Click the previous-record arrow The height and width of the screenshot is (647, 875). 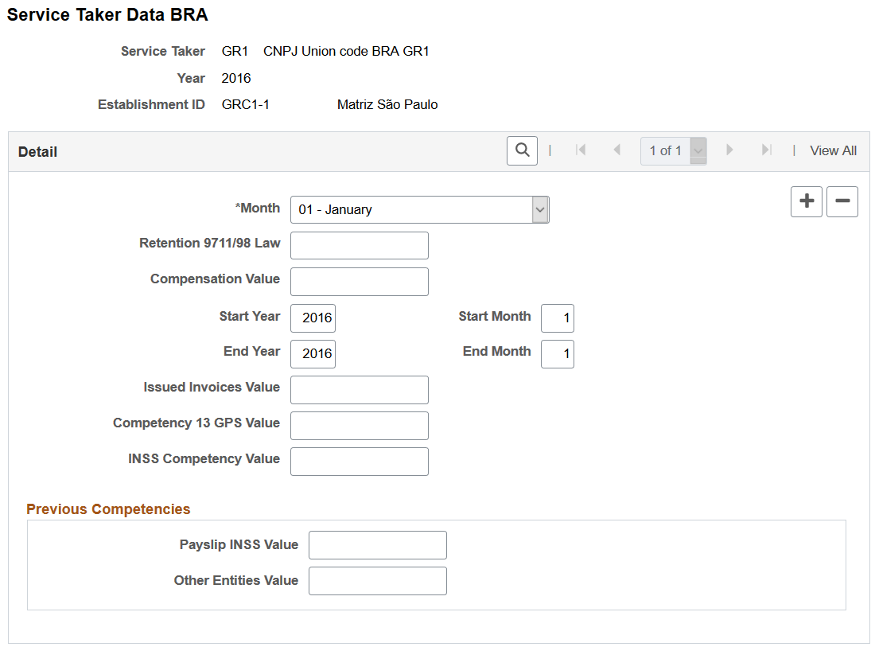(617, 150)
